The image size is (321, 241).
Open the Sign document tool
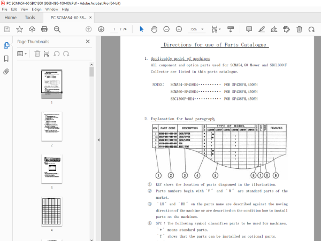click(x=274, y=29)
